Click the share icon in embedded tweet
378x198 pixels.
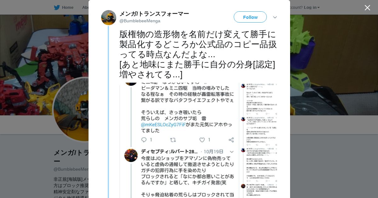231,140
